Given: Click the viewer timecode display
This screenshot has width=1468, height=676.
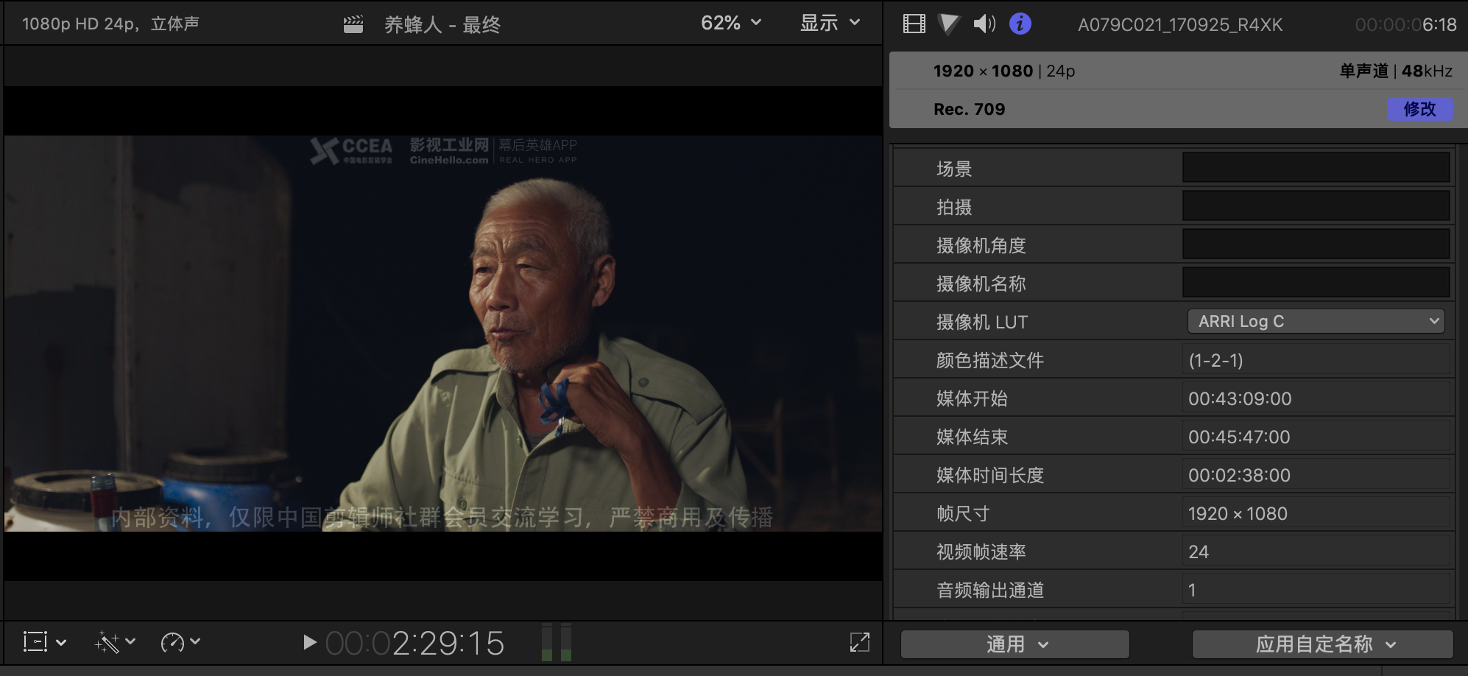Looking at the screenshot, I should pos(415,644).
